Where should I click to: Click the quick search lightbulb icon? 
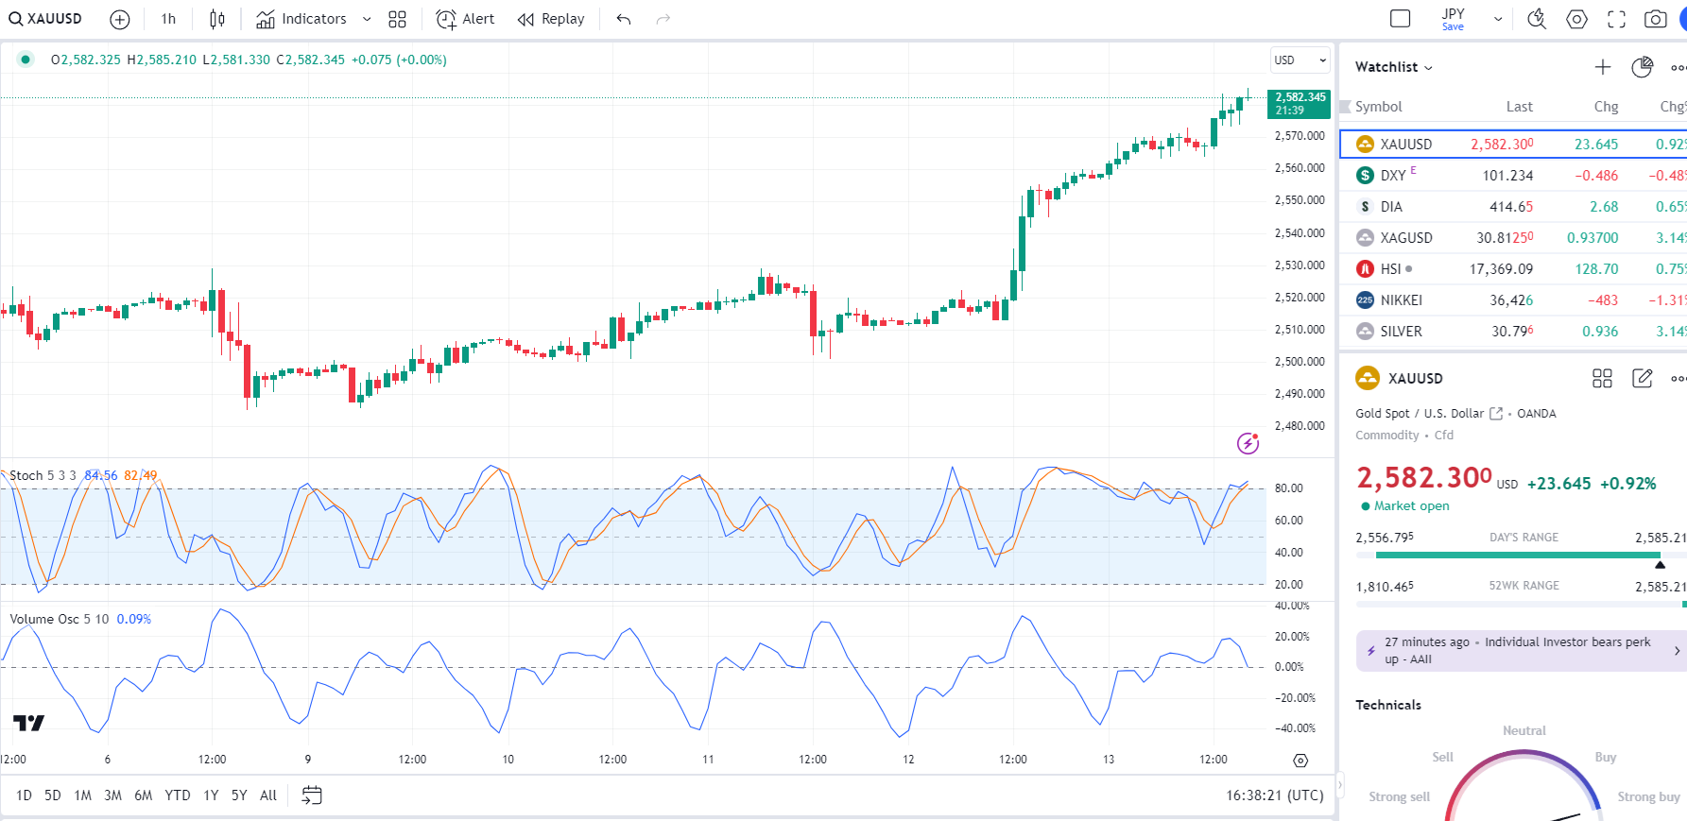[1537, 19]
